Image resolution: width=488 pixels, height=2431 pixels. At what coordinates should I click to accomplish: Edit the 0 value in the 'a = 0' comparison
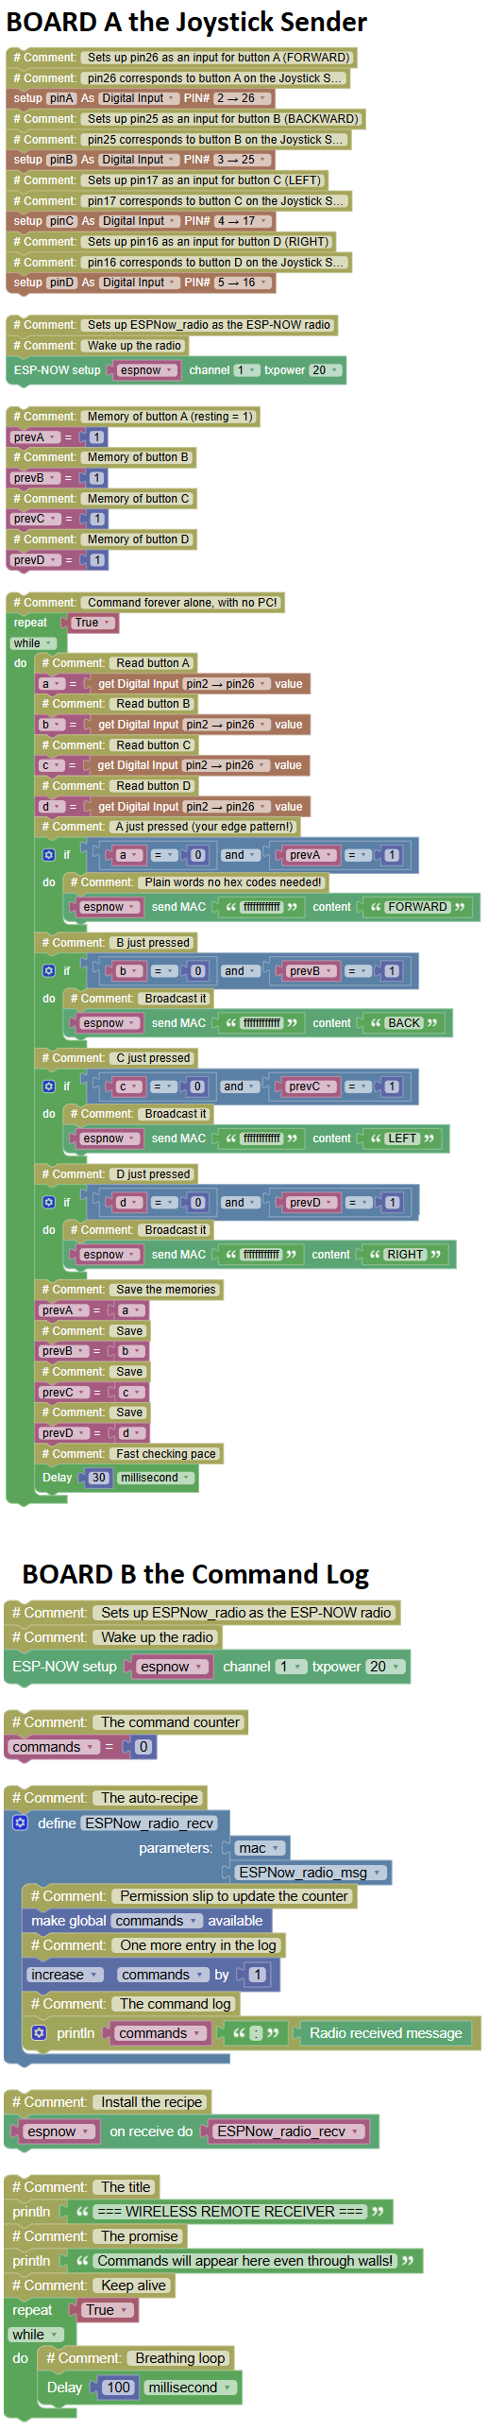coord(197,855)
